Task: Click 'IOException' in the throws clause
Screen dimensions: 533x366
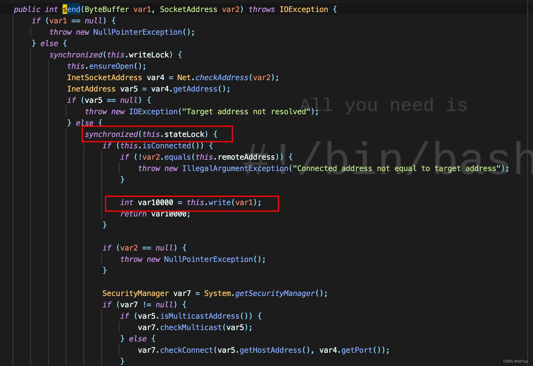Action: tap(303, 9)
